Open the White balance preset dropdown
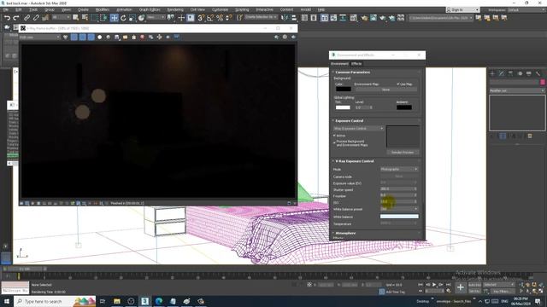Screen dimensions: 547x307 [399, 209]
